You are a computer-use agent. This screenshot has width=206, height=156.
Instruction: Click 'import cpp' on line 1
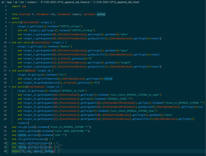point(19,6)
